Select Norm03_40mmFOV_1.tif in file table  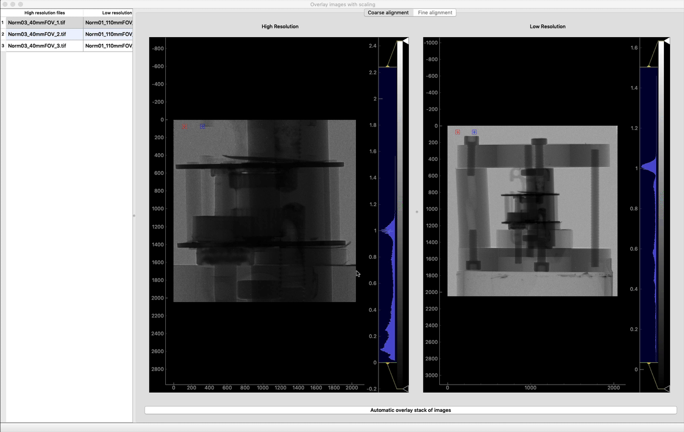point(44,22)
